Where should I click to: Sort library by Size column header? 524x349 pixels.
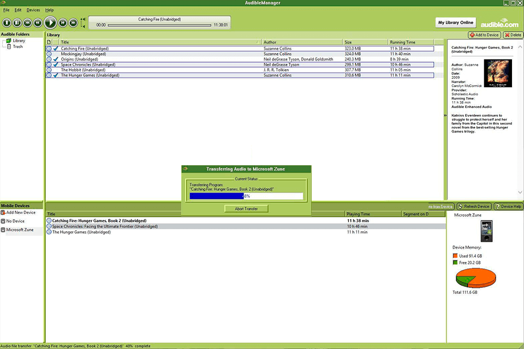point(365,42)
